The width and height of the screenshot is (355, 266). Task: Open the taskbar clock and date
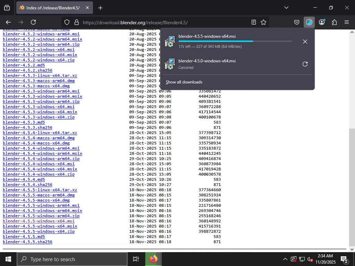pyautogui.click(x=325, y=259)
